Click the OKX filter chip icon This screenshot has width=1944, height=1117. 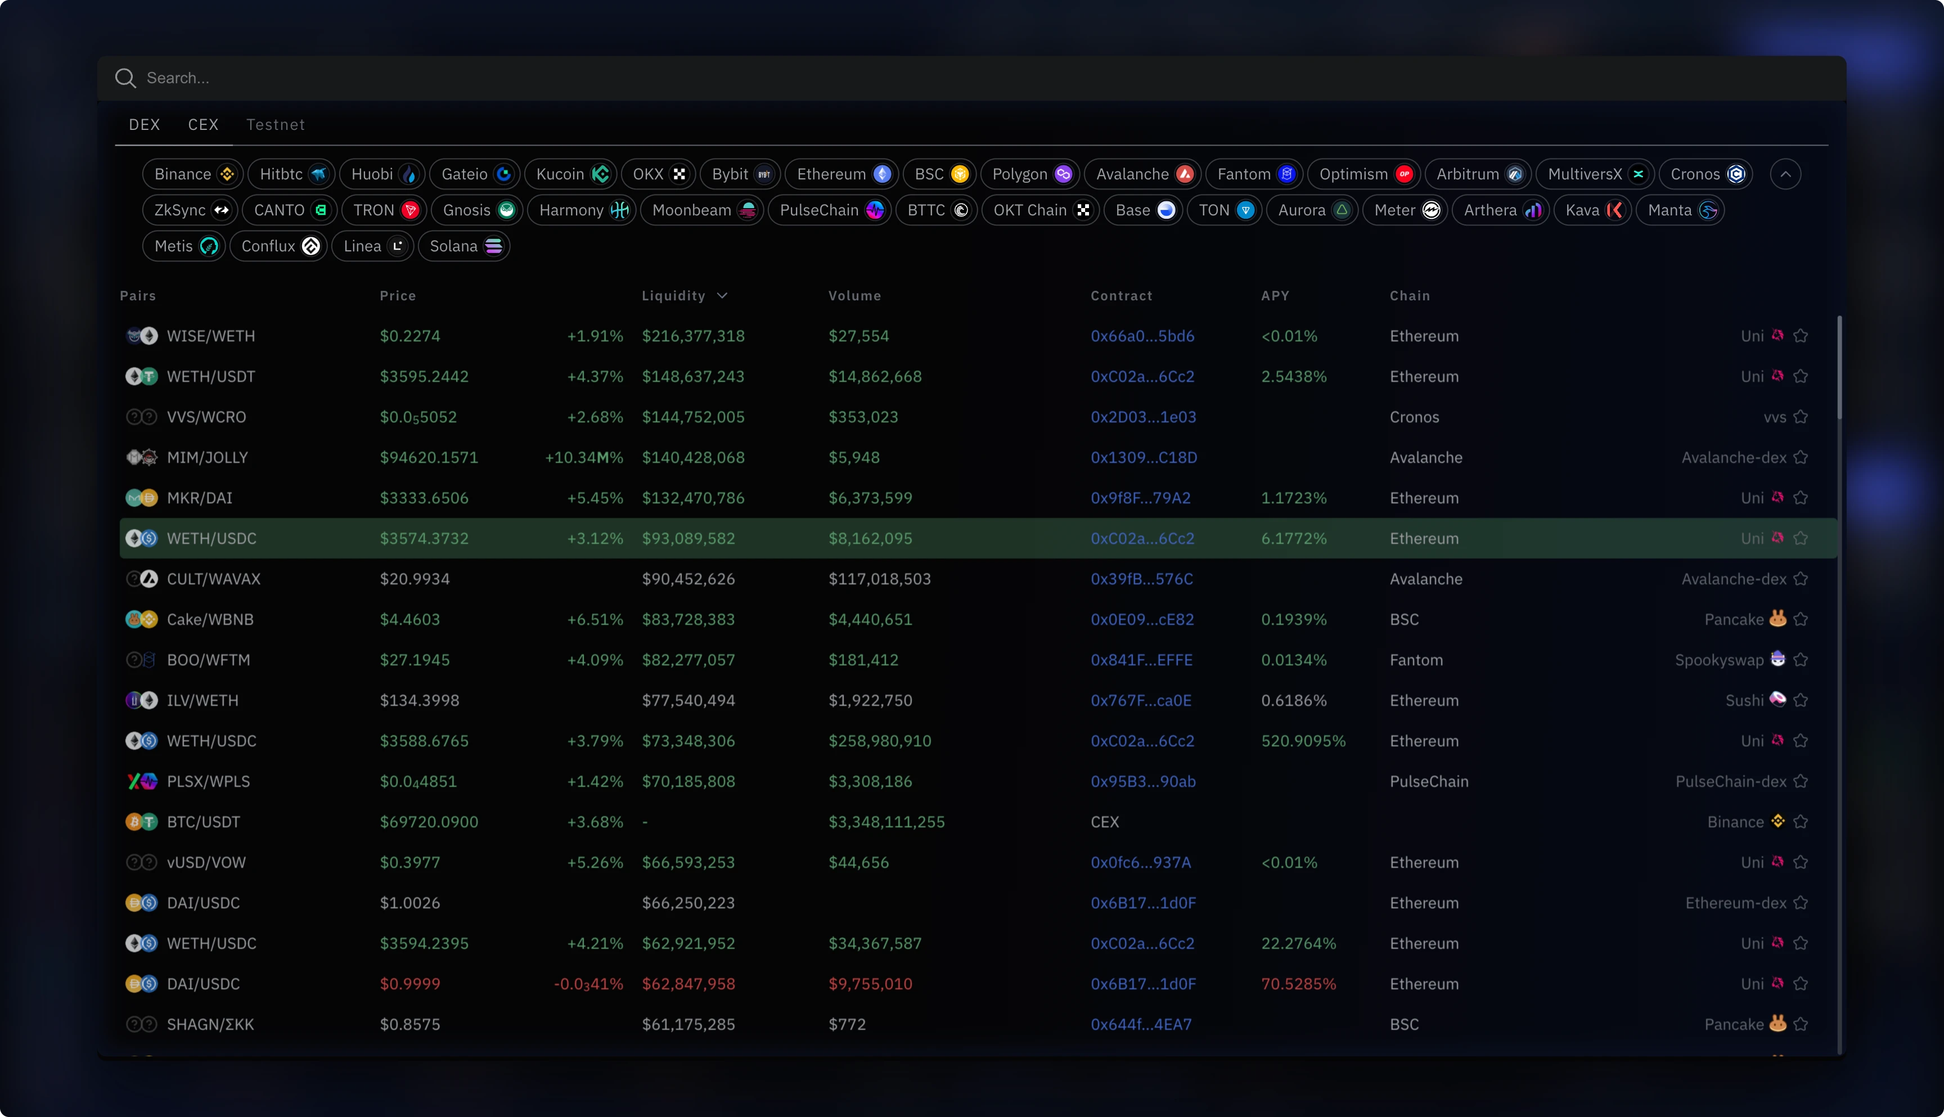679,174
